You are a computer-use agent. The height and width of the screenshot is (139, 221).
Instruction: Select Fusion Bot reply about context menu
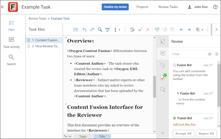point(195,98)
